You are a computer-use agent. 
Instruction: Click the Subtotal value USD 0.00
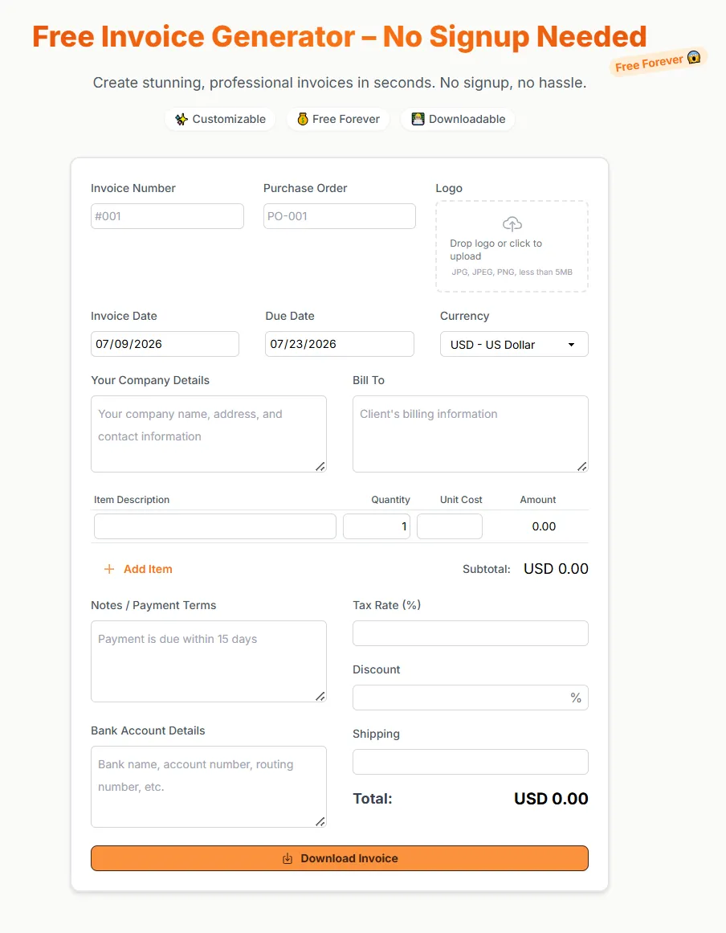click(x=556, y=569)
